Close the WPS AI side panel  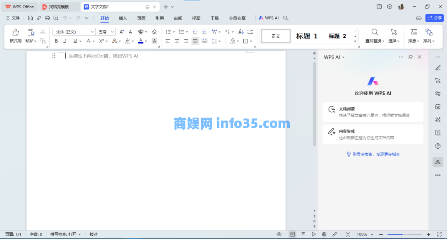419,57
